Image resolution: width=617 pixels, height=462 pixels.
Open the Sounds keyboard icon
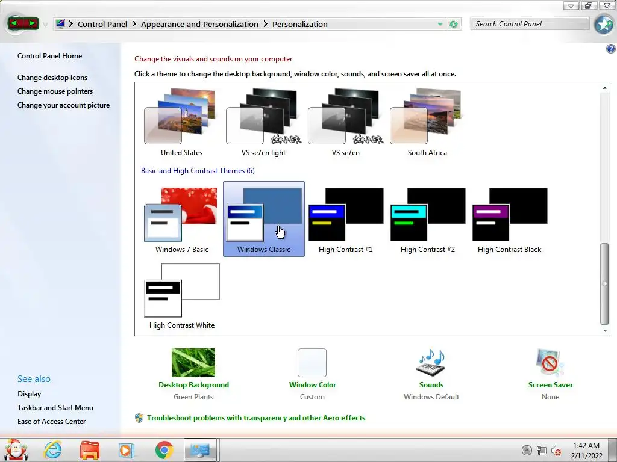pos(431,363)
